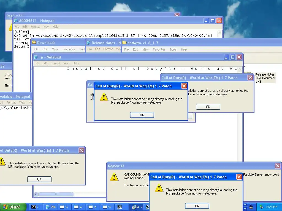Viewport: 282px width, 211px height.
Task: Click folder icon in Downloads title bar
Action: coord(34,43)
